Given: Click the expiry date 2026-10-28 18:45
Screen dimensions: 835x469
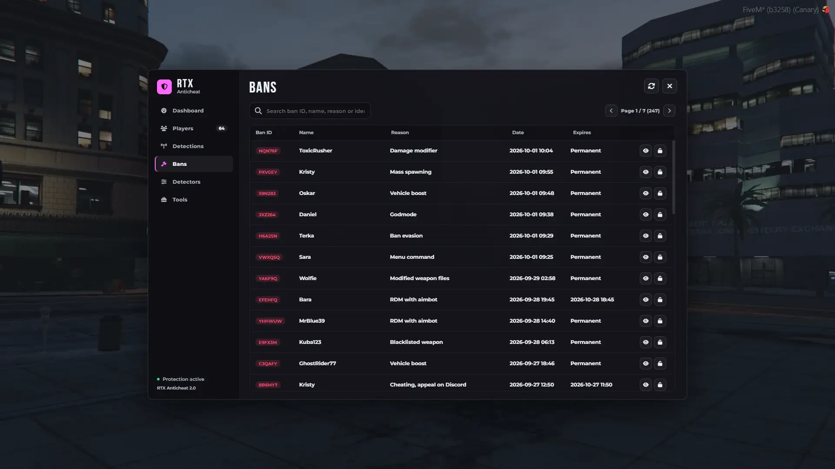Looking at the screenshot, I should click(592, 300).
